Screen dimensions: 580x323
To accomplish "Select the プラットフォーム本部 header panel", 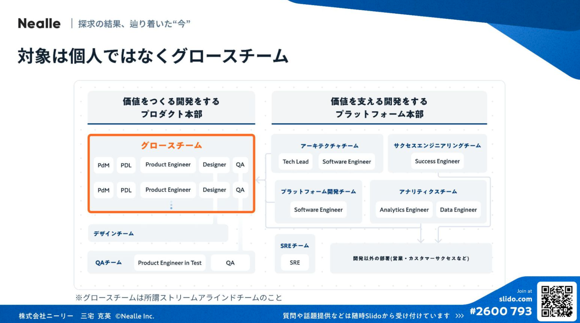I will tap(379, 107).
